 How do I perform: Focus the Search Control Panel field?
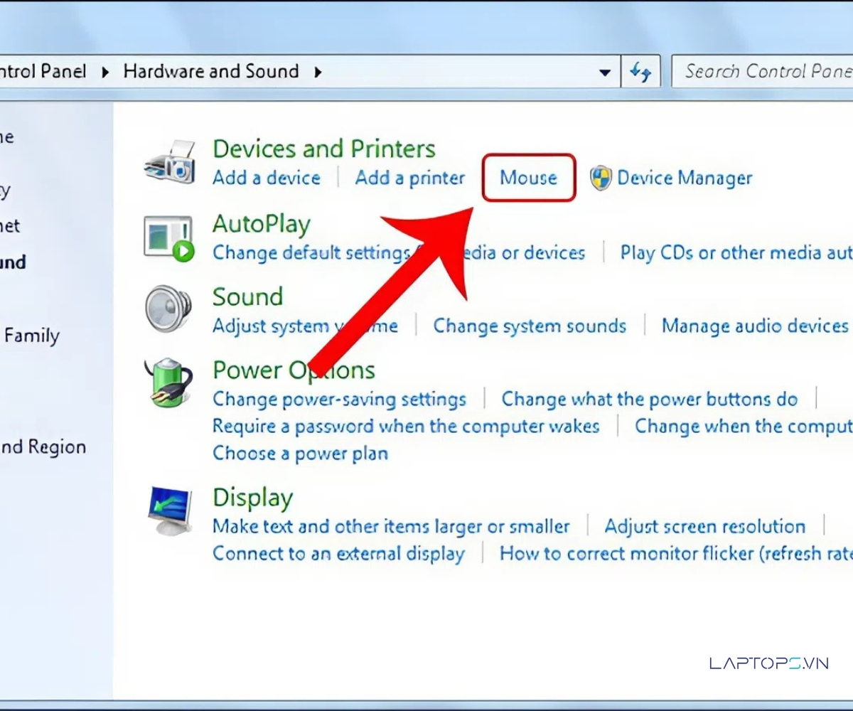click(x=764, y=72)
